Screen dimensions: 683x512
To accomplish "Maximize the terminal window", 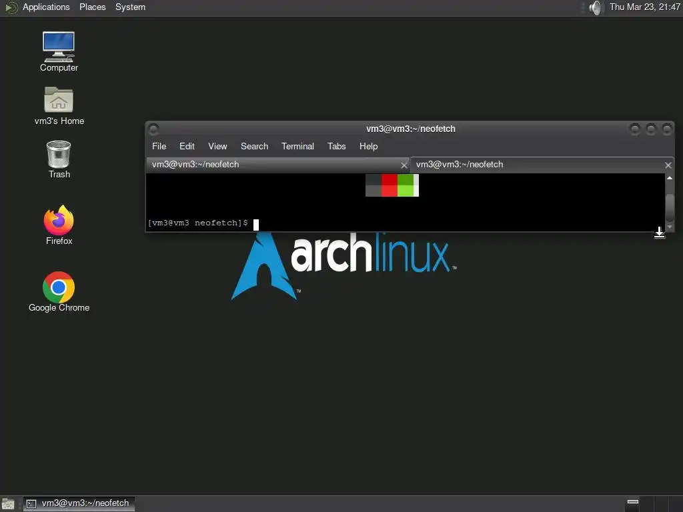I will pyautogui.click(x=651, y=129).
